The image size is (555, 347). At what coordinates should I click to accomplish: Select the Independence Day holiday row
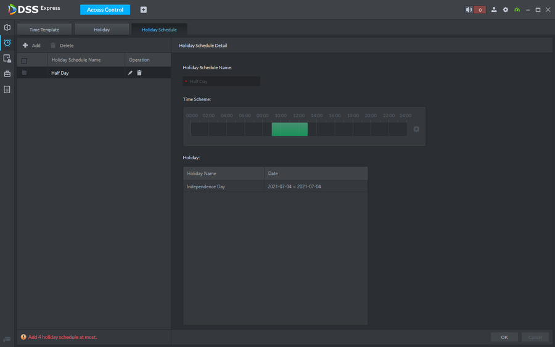tap(276, 186)
